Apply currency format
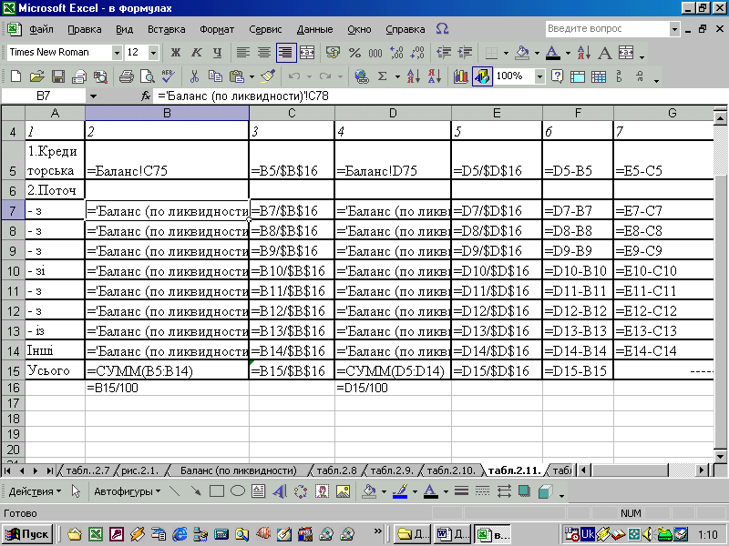Image resolution: width=729 pixels, height=546 pixels. click(333, 53)
